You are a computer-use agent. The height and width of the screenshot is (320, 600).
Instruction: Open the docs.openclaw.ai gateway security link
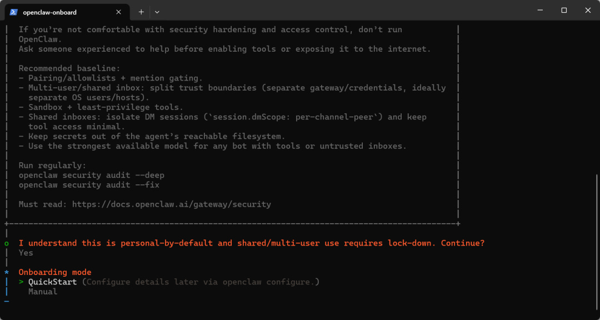tap(172, 204)
